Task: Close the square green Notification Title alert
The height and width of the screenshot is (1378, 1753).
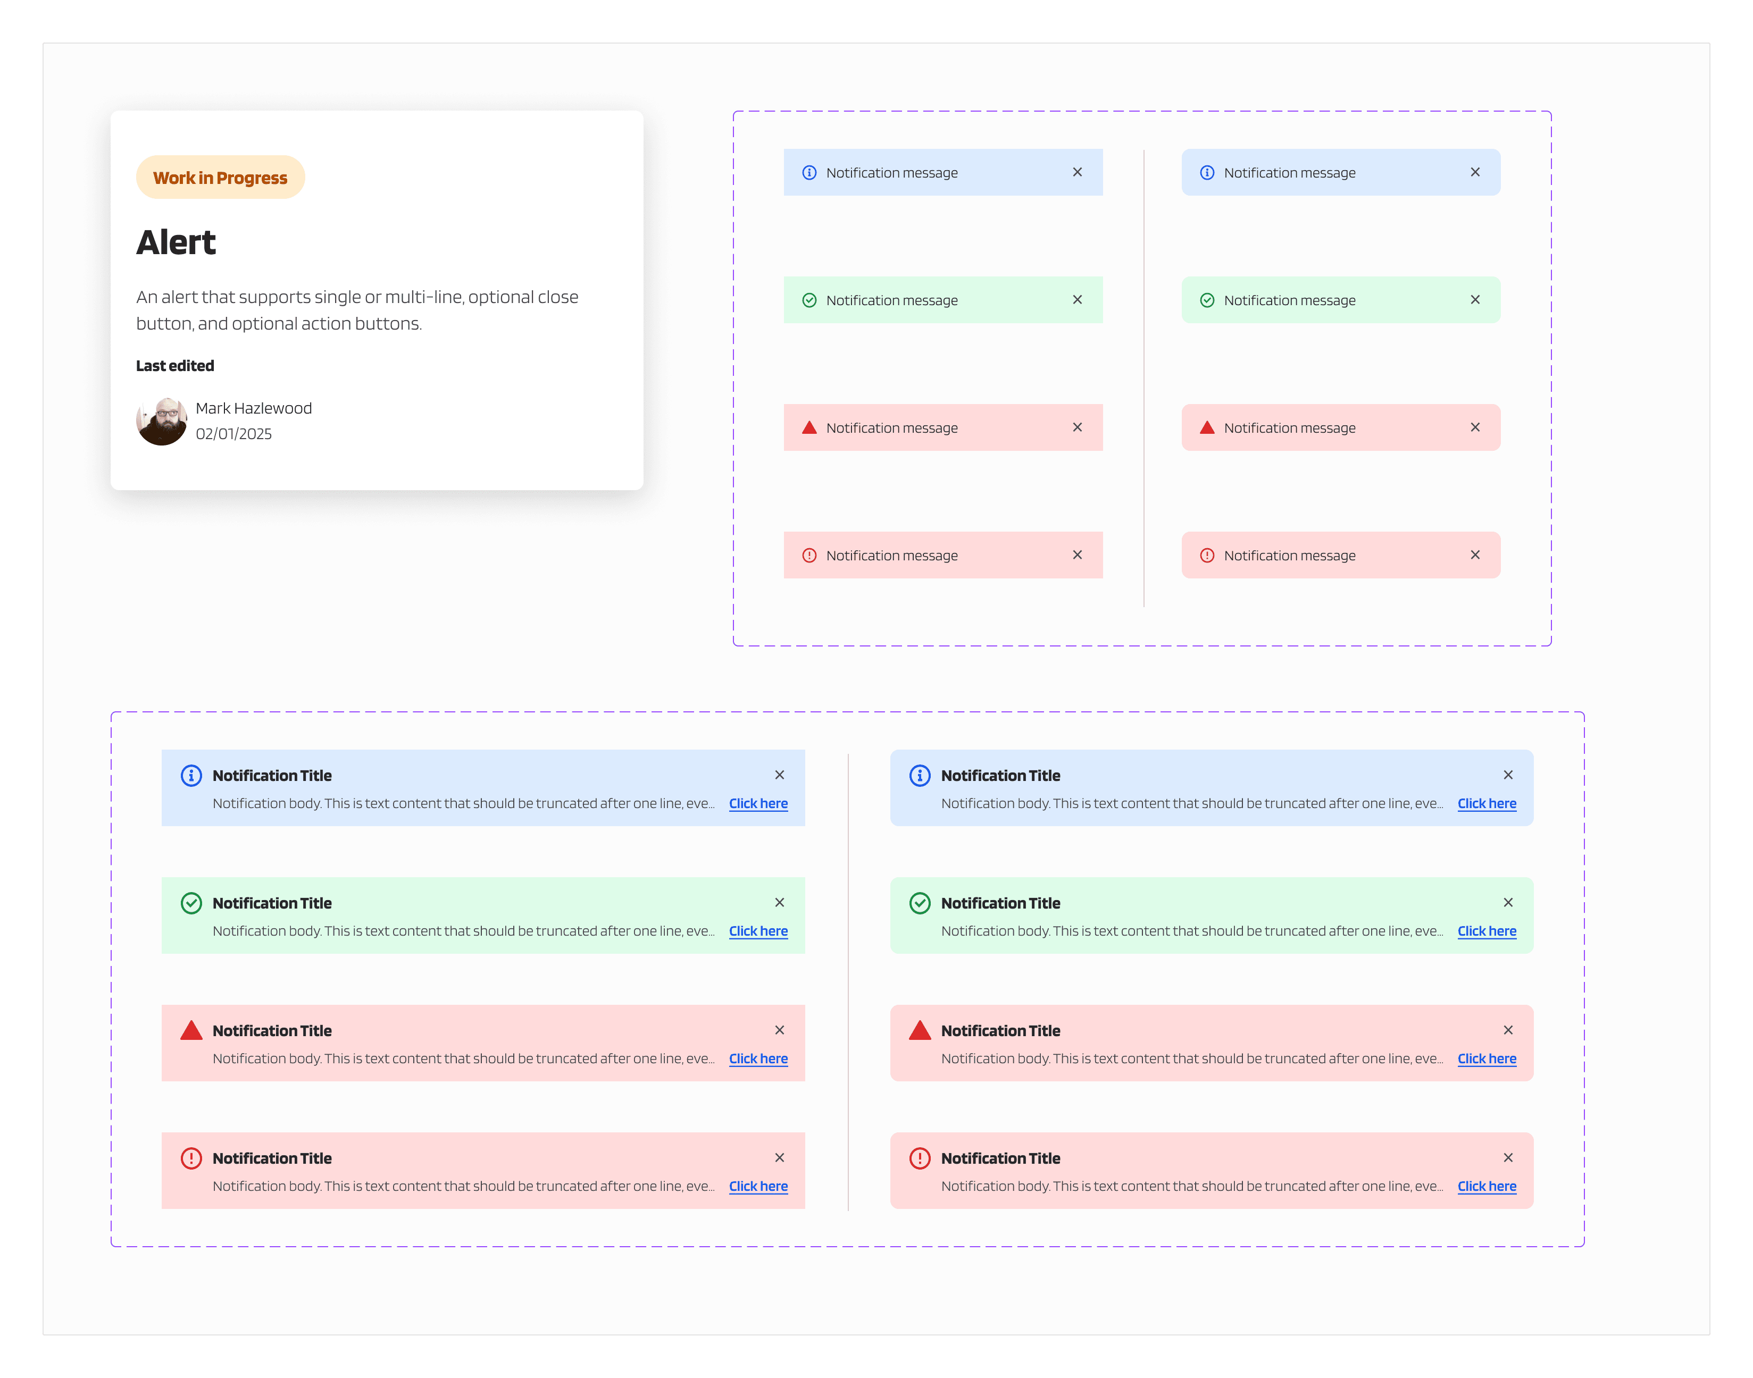Action: click(779, 902)
